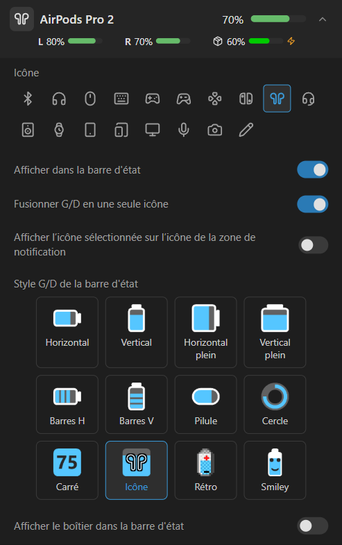Choose the Horizontal battery style
Screen dimensions: 342x545
pos(67,333)
